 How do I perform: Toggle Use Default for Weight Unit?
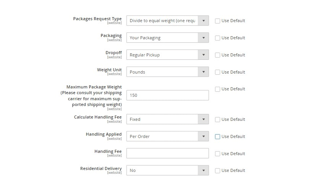[x=218, y=72]
